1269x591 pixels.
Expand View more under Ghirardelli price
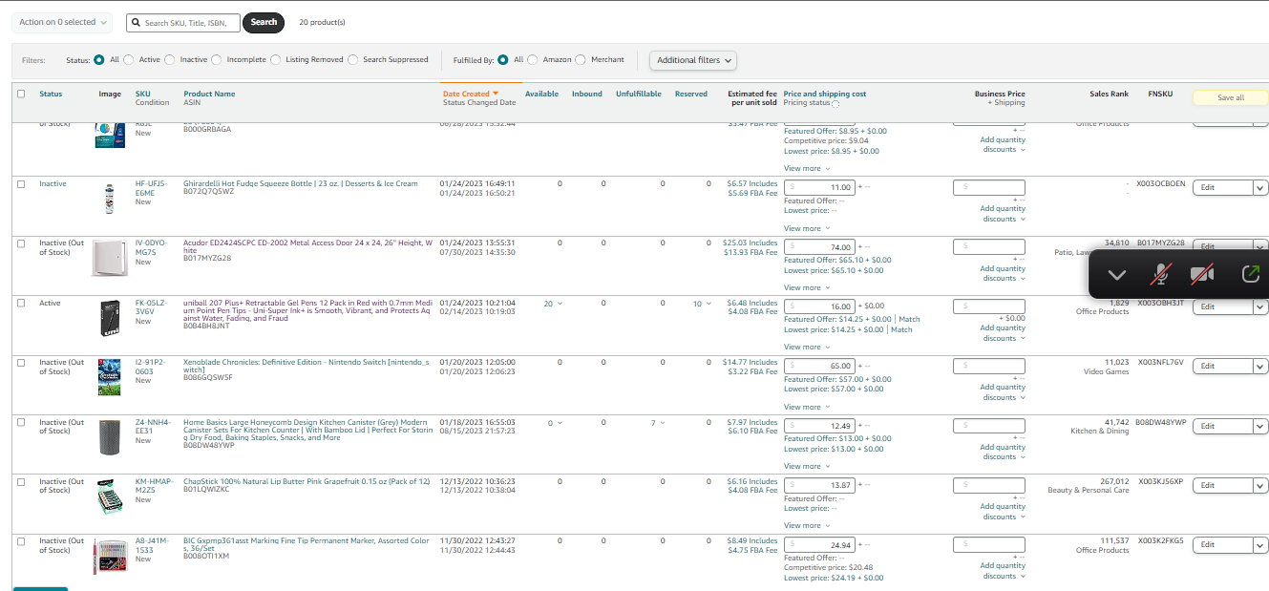[x=807, y=228]
